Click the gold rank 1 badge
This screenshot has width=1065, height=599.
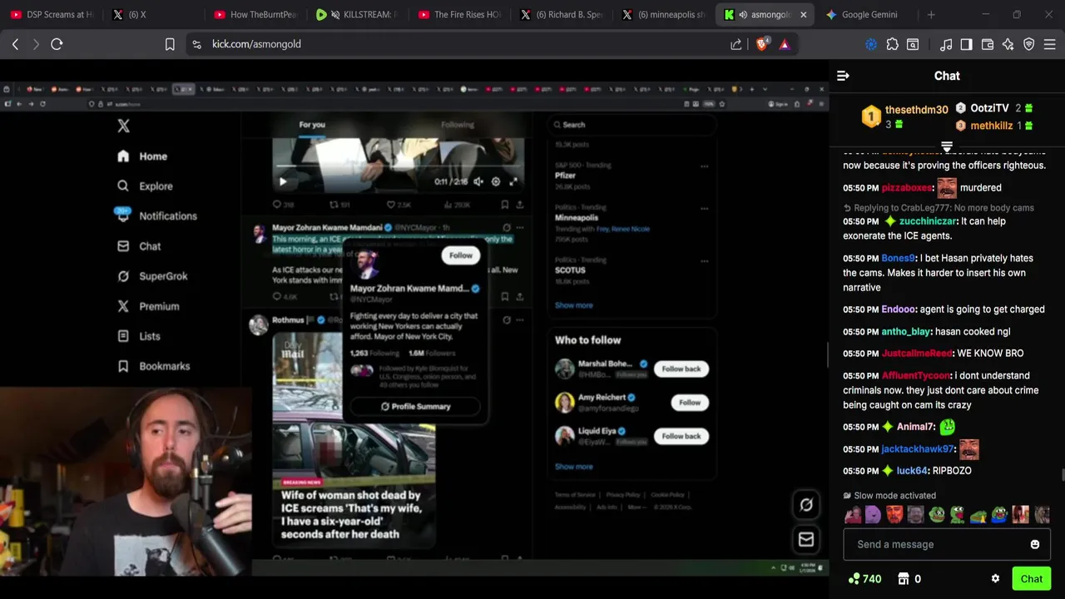[x=870, y=116]
